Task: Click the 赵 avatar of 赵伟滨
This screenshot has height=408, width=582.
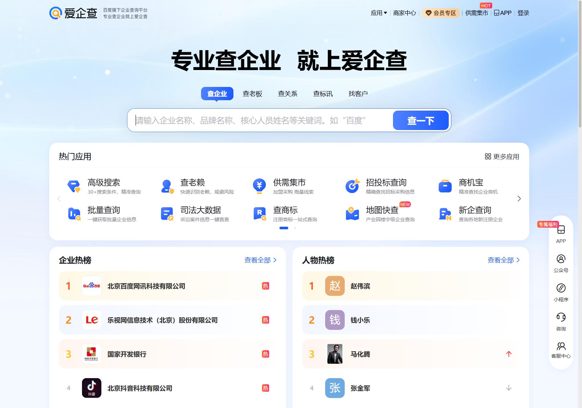Action: [x=335, y=286]
